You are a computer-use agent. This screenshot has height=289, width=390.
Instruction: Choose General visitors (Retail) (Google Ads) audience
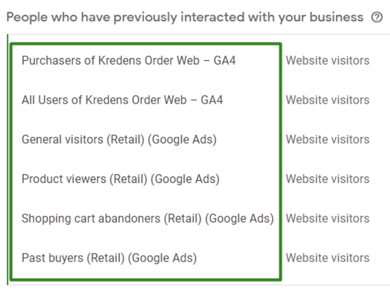119,139
